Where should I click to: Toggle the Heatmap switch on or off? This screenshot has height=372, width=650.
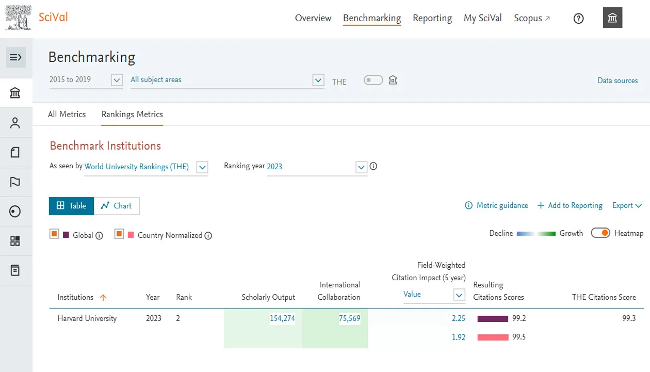point(600,233)
